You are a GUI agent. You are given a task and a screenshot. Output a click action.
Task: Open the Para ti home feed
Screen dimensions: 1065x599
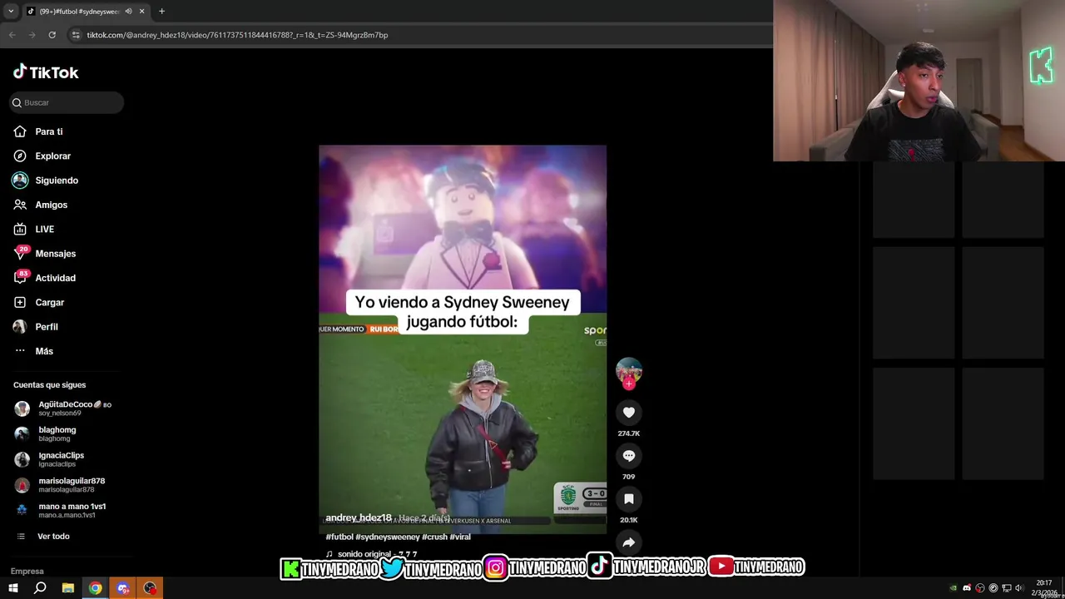click(49, 131)
